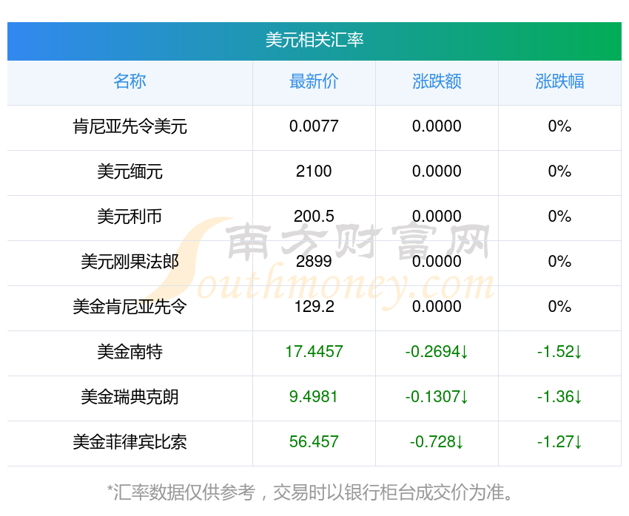Click the 肯尼亚先令美元 row name

click(129, 126)
